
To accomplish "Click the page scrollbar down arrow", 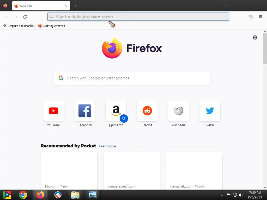I will point(265,187).
